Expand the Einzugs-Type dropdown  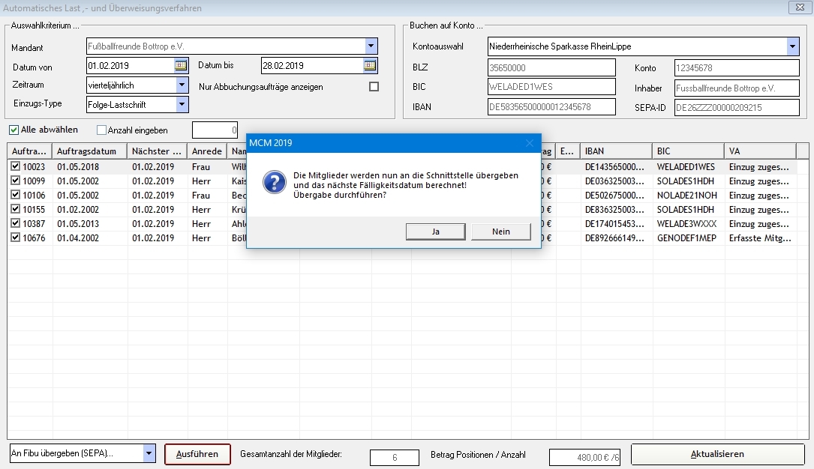(x=182, y=104)
